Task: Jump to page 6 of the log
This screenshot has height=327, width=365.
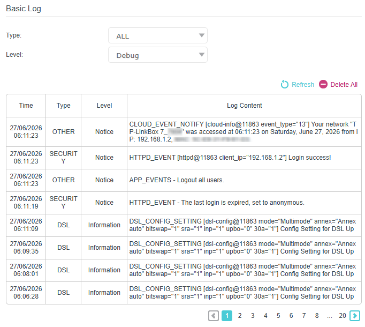Action: point(291,316)
